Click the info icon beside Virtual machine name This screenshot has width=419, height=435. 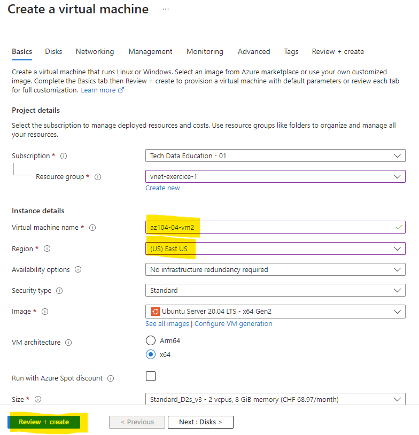(x=92, y=228)
